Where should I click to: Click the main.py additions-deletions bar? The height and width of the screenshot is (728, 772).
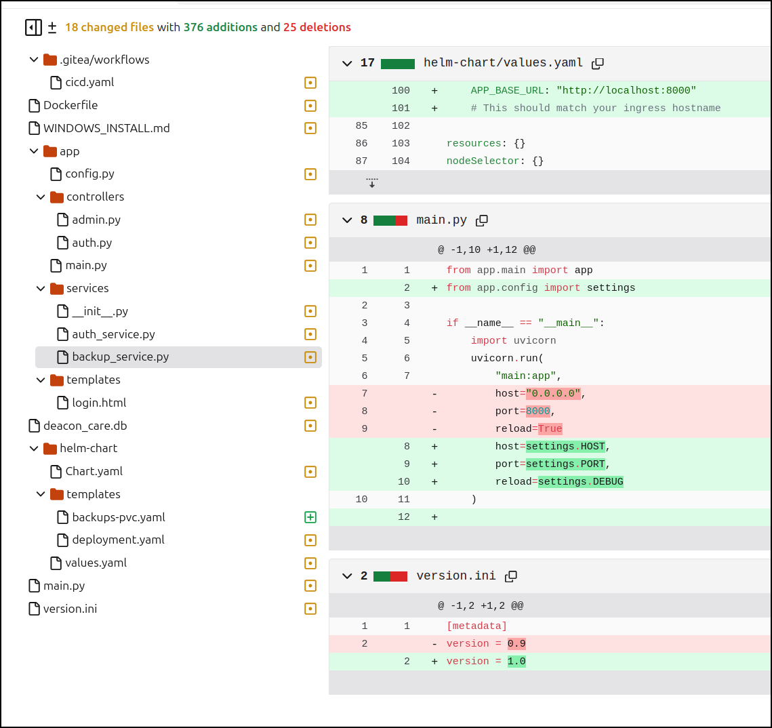tap(390, 220)
